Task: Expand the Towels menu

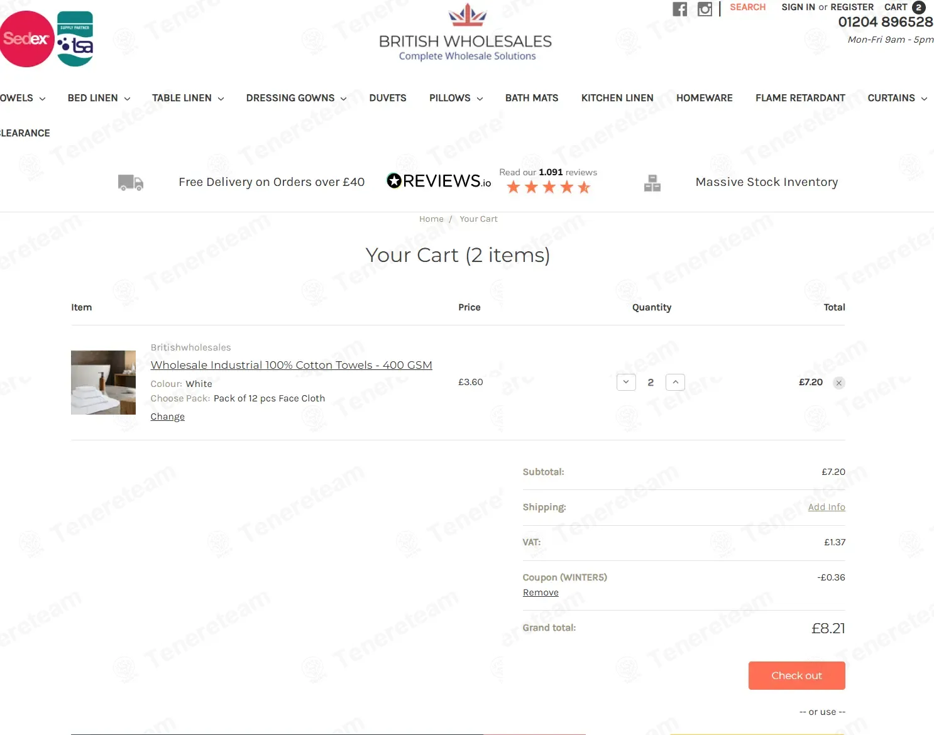Action: (x=23, y=98)
